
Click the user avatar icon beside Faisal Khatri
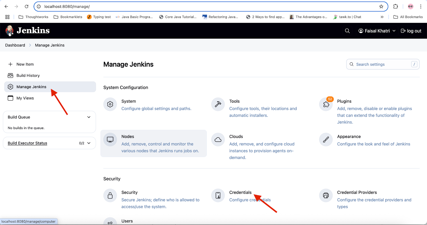tap(361, 31)
